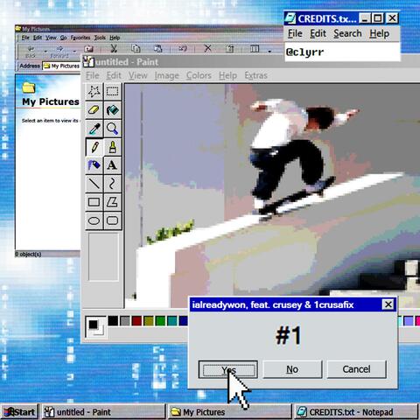Click the Up folder icon in My Pictures
This screenshot has width=420, height=420.
(x=88, y=49)
